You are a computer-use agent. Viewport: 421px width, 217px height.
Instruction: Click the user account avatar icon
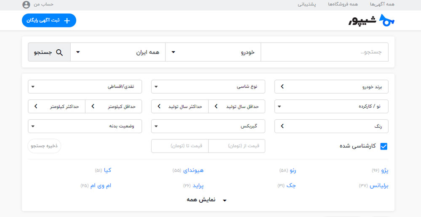point(26,5)
